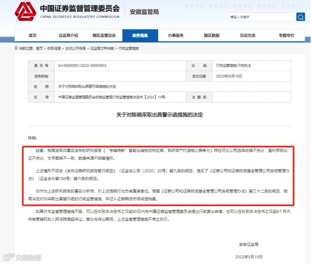The width and height of the screenshot is (311, 264).
Task: Go to 证监局文种体裁 in the breadcrumb
Action: pyautogui.click(x=102, y=48)
